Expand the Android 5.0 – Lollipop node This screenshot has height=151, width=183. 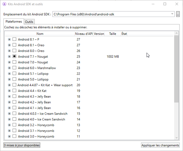9,79
